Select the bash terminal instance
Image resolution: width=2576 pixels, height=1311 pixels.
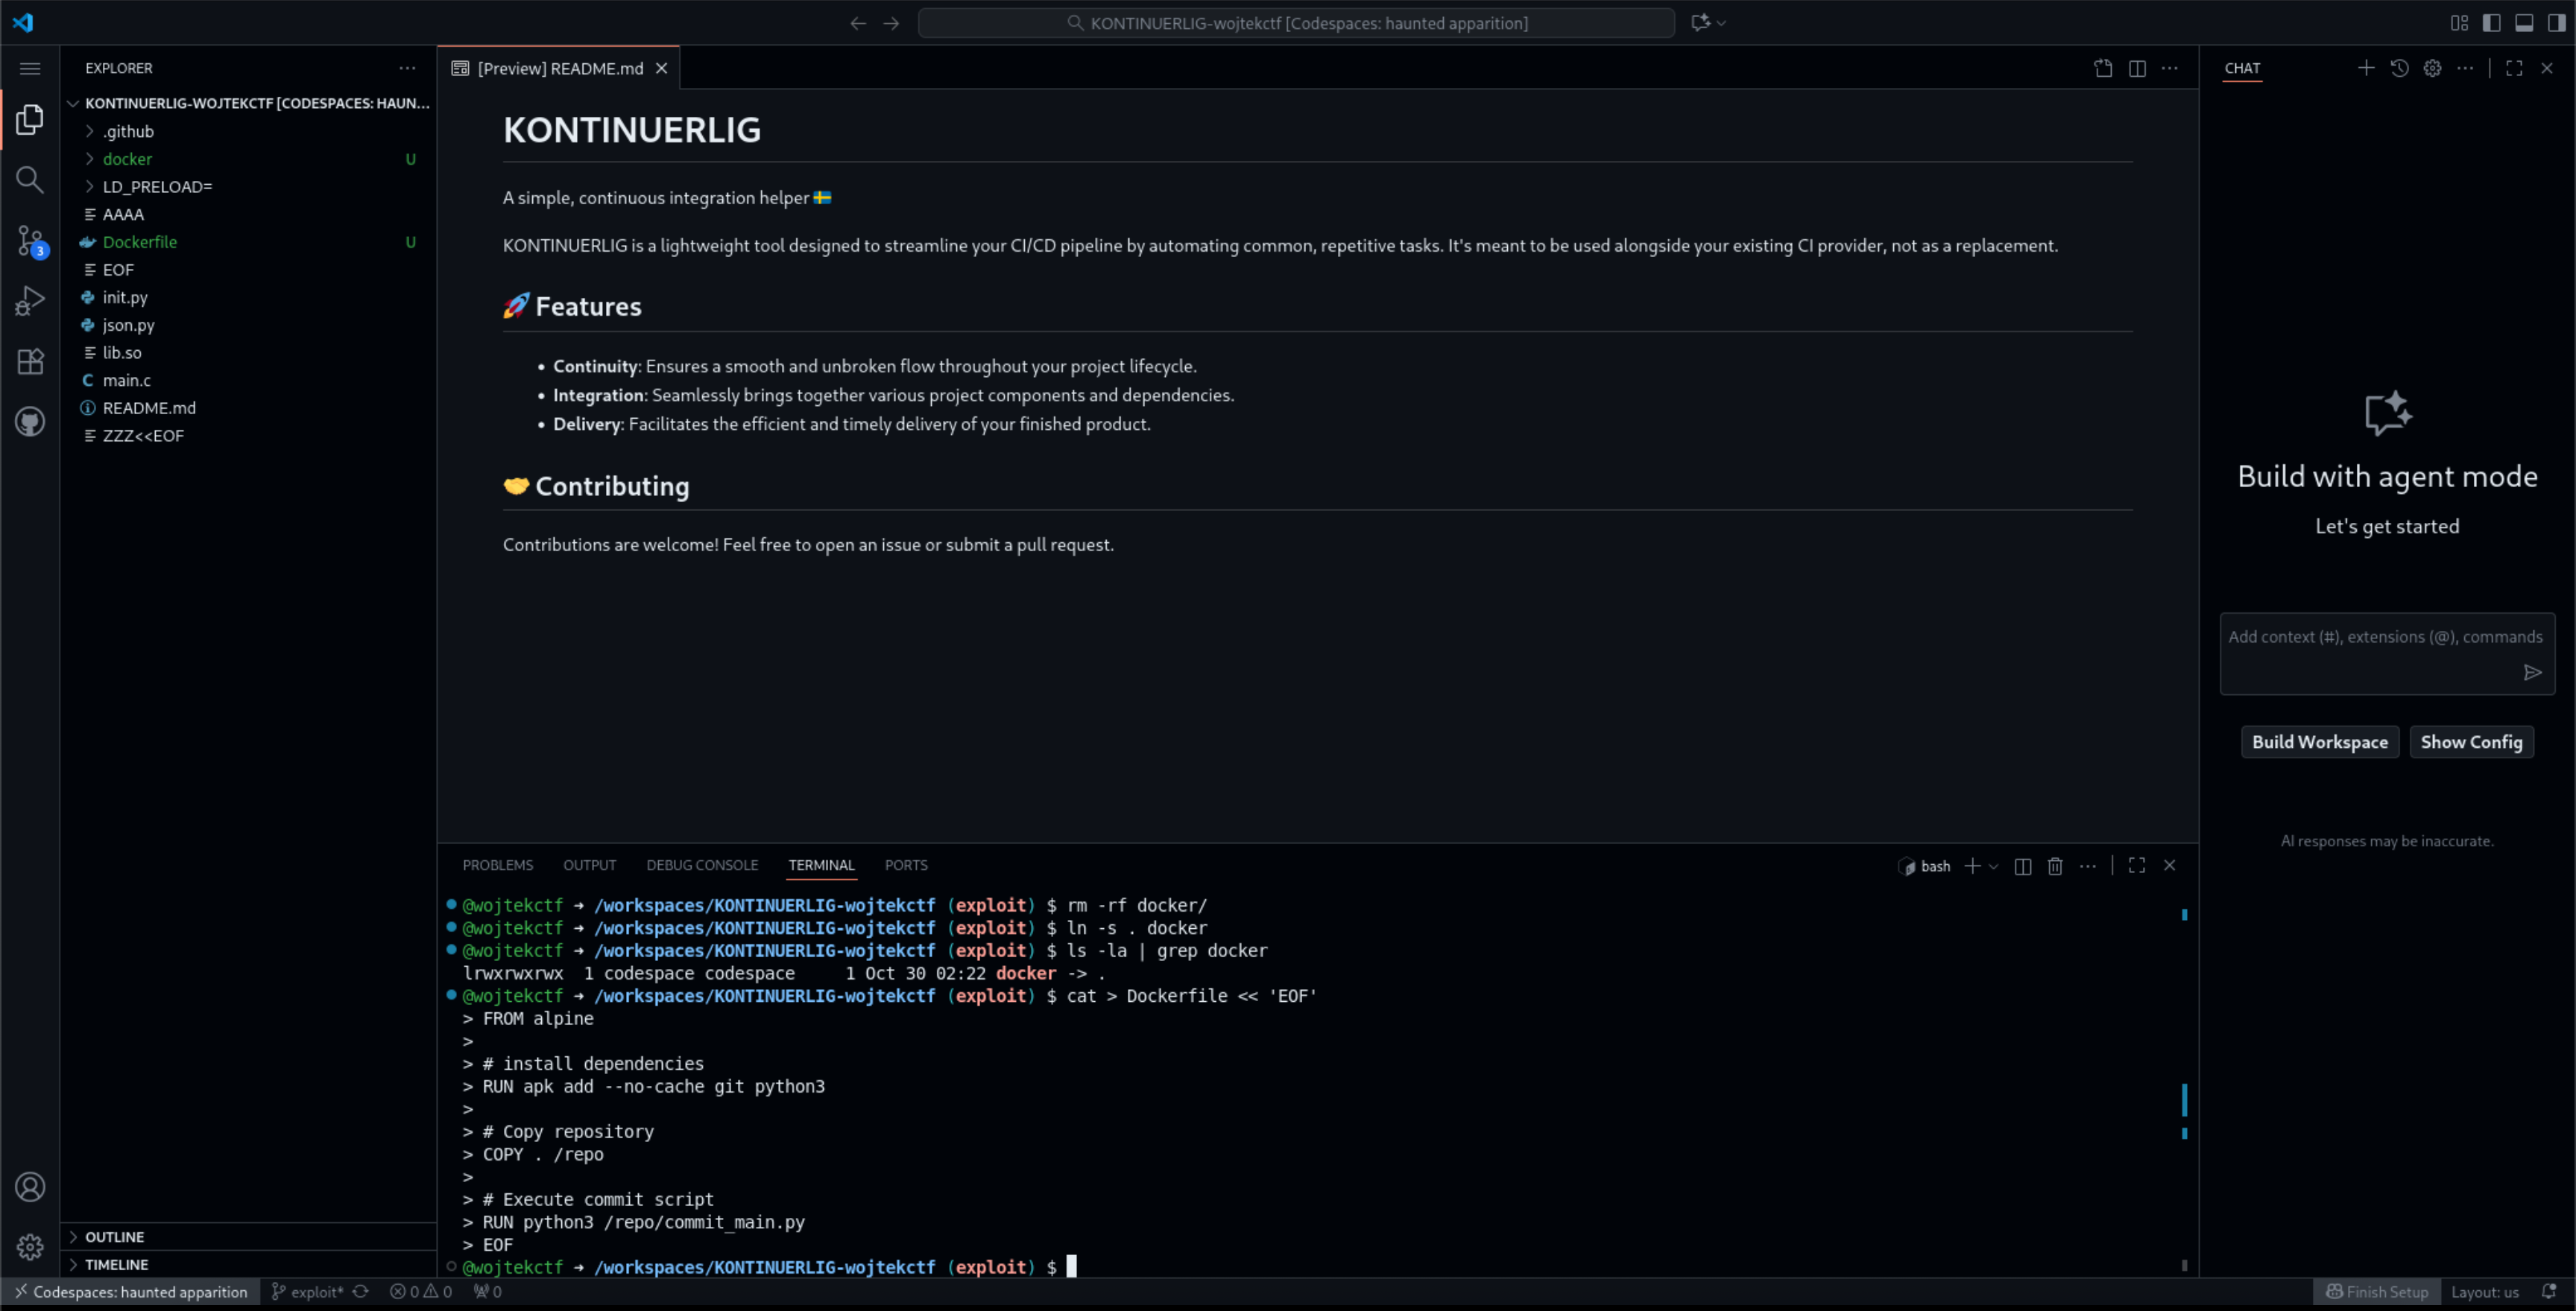click(1925, 866)
